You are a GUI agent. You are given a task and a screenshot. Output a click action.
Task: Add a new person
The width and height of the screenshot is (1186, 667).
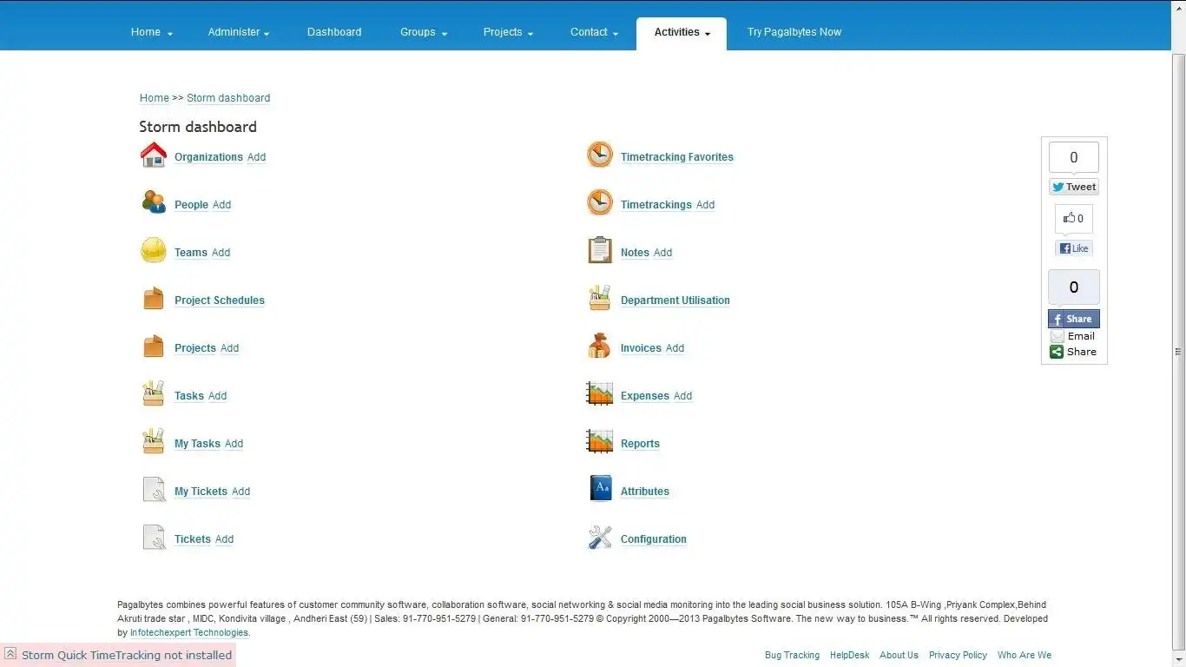point(221,205)
